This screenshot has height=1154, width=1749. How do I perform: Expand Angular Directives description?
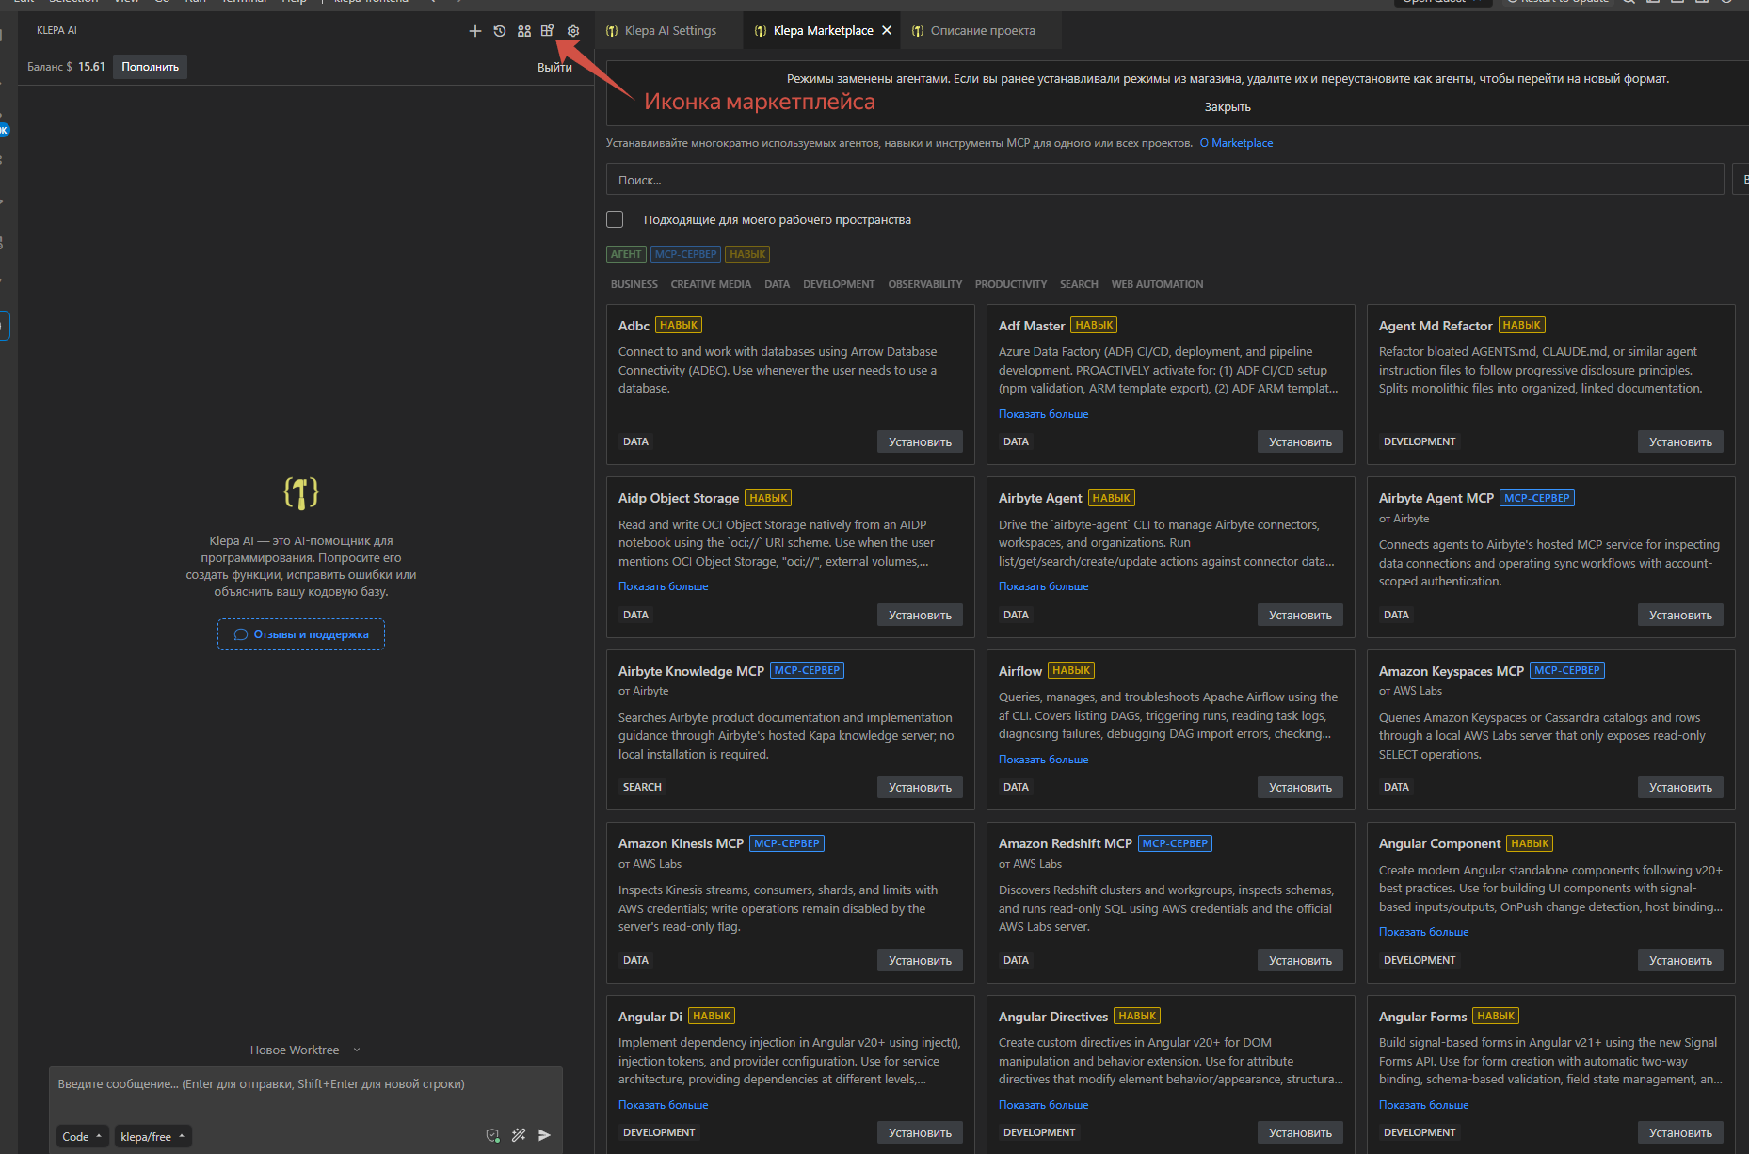1043,1105
